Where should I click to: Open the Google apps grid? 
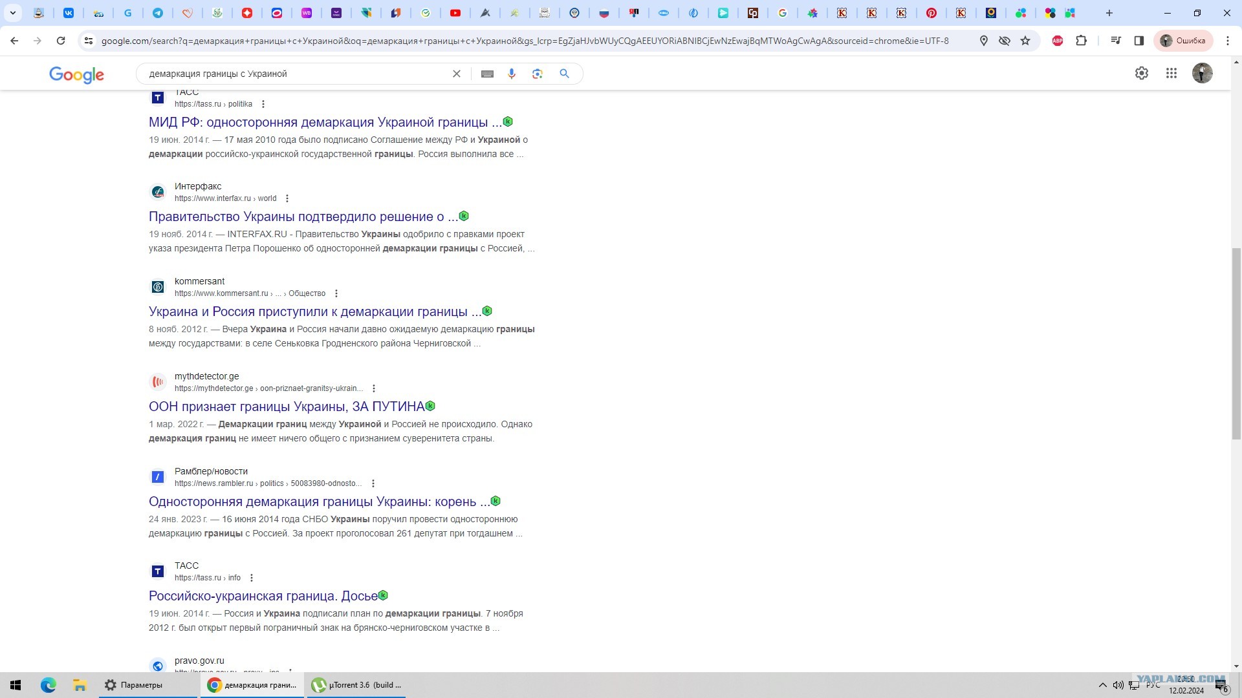coord(1171,73)
